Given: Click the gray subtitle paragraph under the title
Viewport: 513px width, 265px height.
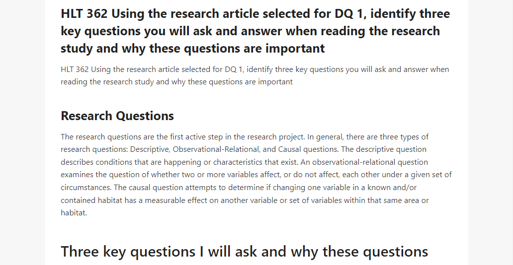Looking at the screenshot, I should click(255, 75).
